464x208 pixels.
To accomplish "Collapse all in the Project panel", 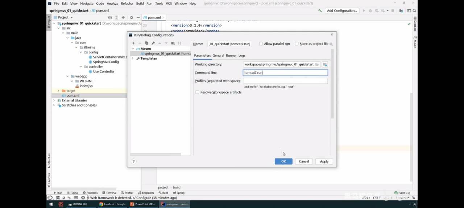I will point(123,17).
